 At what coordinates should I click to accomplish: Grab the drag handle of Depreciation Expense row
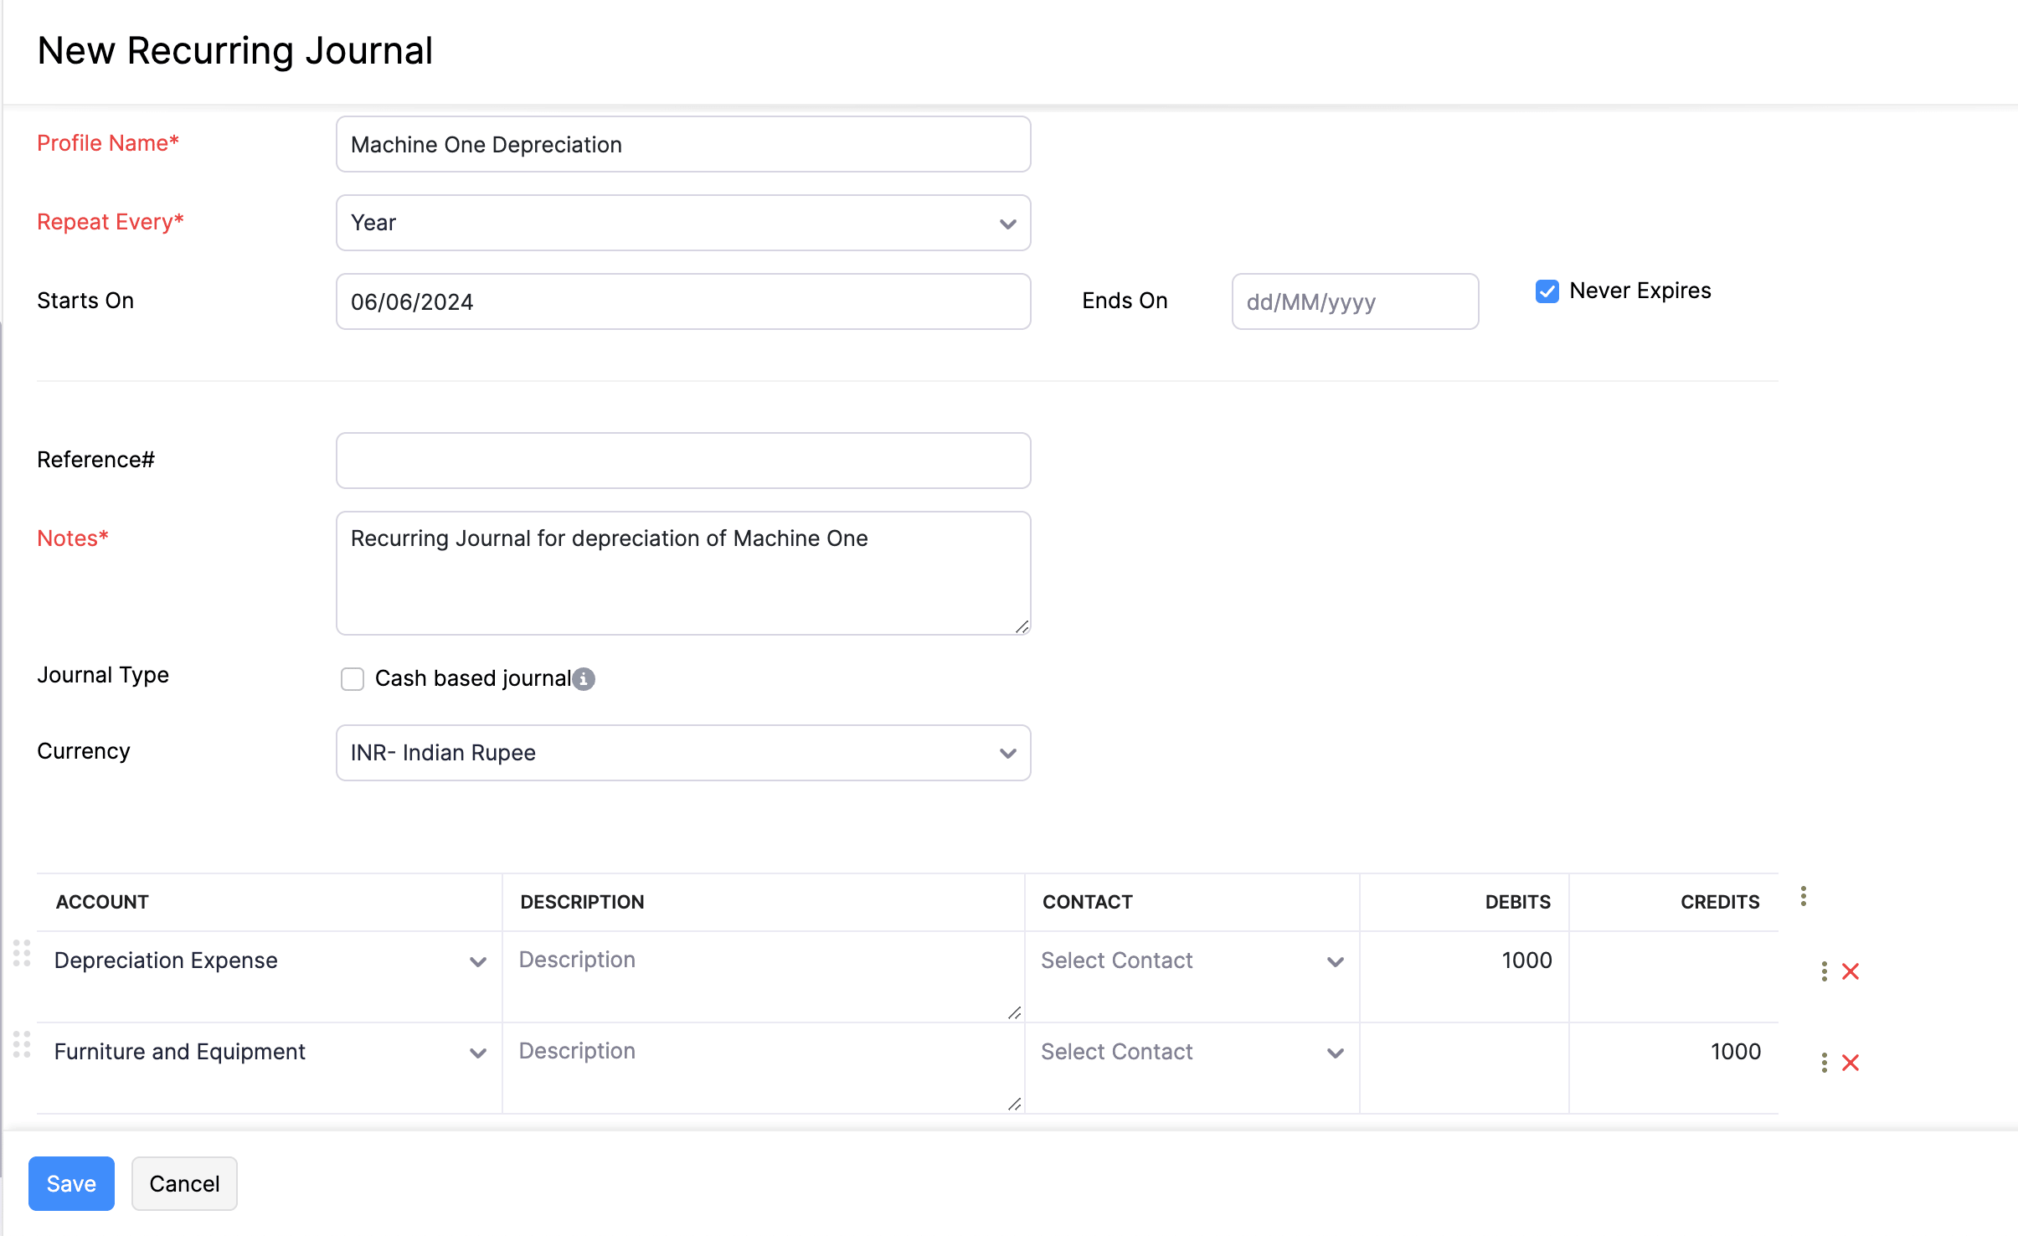(22, 953)
